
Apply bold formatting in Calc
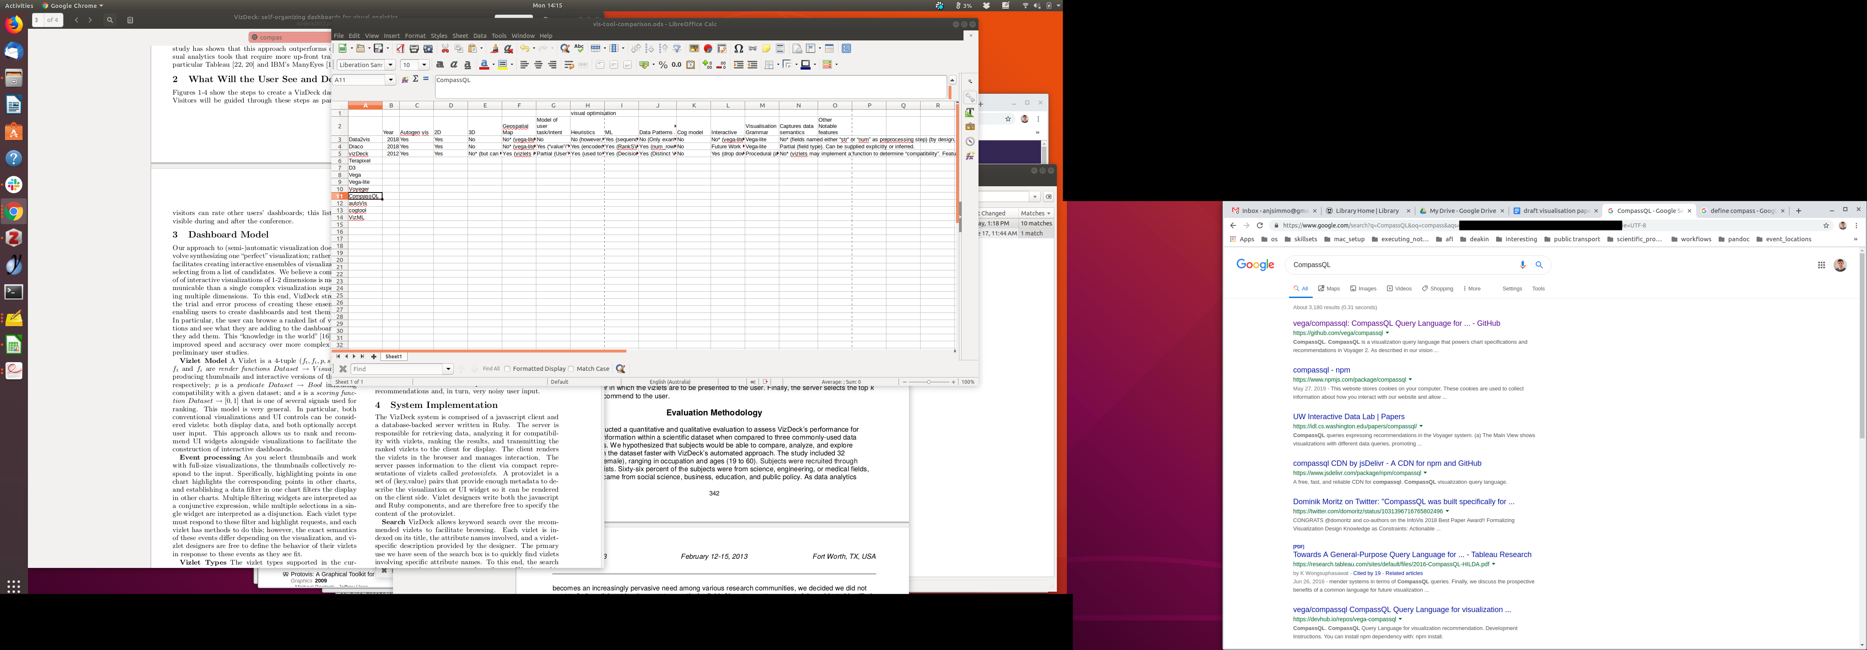[440, 65]
